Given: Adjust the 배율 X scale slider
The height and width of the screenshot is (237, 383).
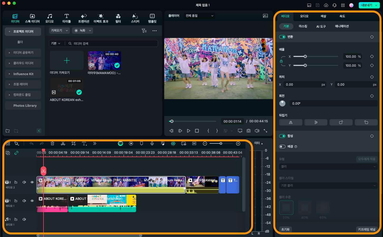Looking at the screenshot, I should 316,56.
